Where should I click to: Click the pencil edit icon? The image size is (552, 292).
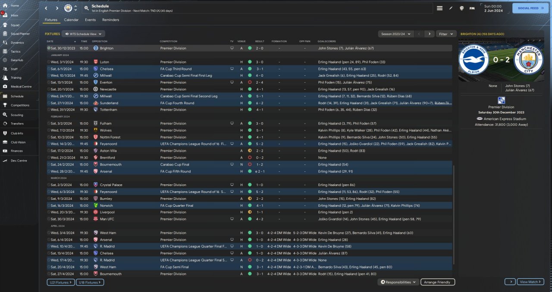pos(451,8)
